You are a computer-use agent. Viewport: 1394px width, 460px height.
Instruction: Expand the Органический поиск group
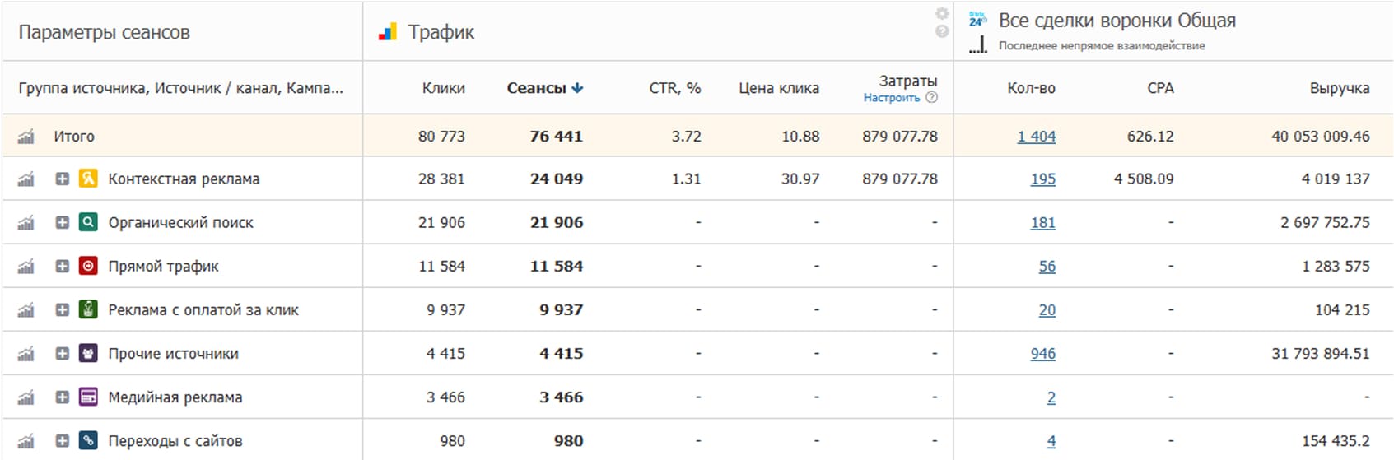(x=62, y=222)
